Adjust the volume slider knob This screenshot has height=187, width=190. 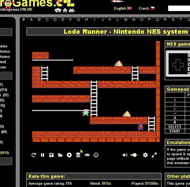(x=135, y=155)
